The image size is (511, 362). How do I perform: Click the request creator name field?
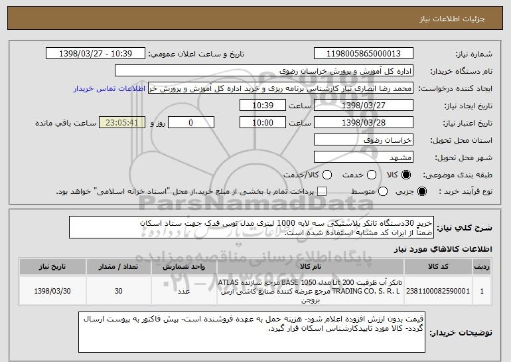[281, 88]
